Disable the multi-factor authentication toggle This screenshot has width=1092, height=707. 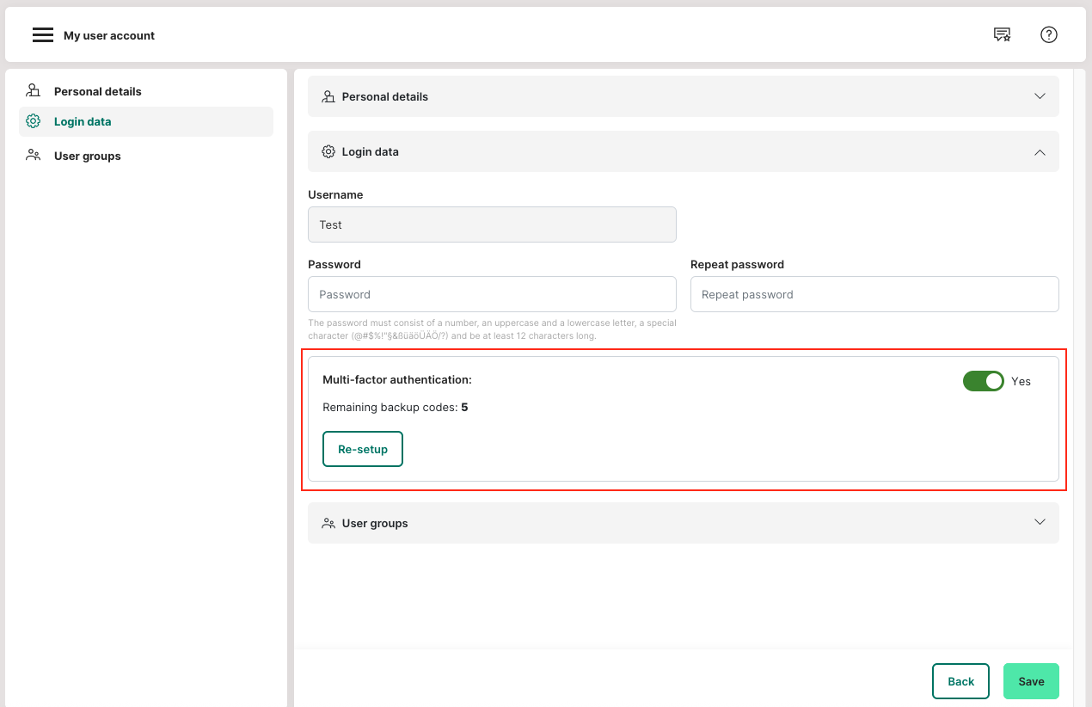click(x=983, y=381)
